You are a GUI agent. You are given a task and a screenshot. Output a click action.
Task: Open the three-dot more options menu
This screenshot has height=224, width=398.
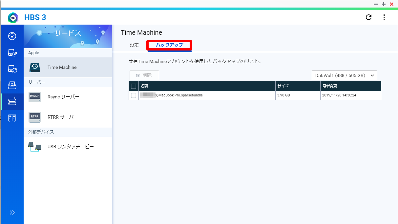pos(384,17)
